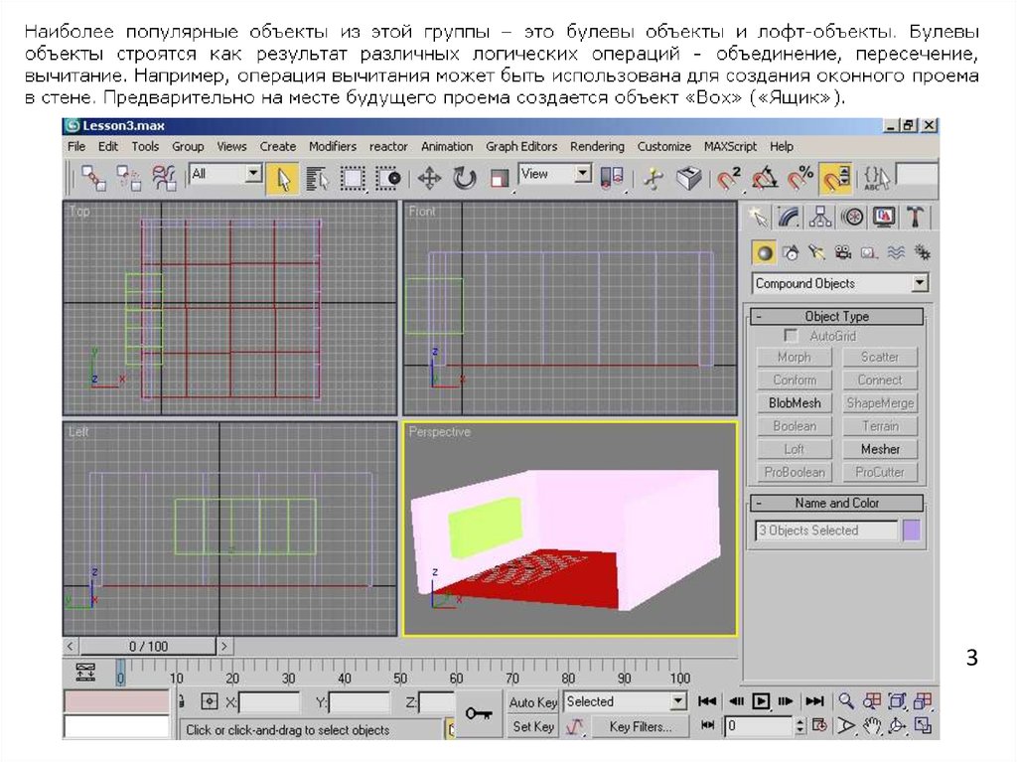Open the Hierarchy command panel tab

click(820, 217)
